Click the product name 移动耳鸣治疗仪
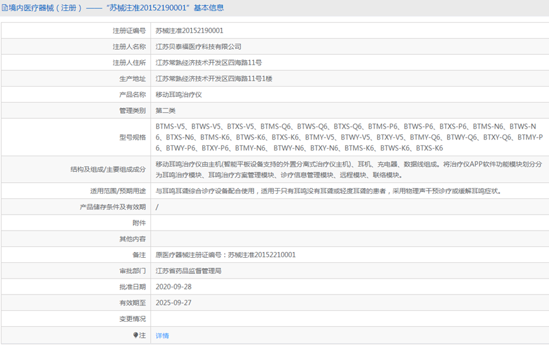 178,95
